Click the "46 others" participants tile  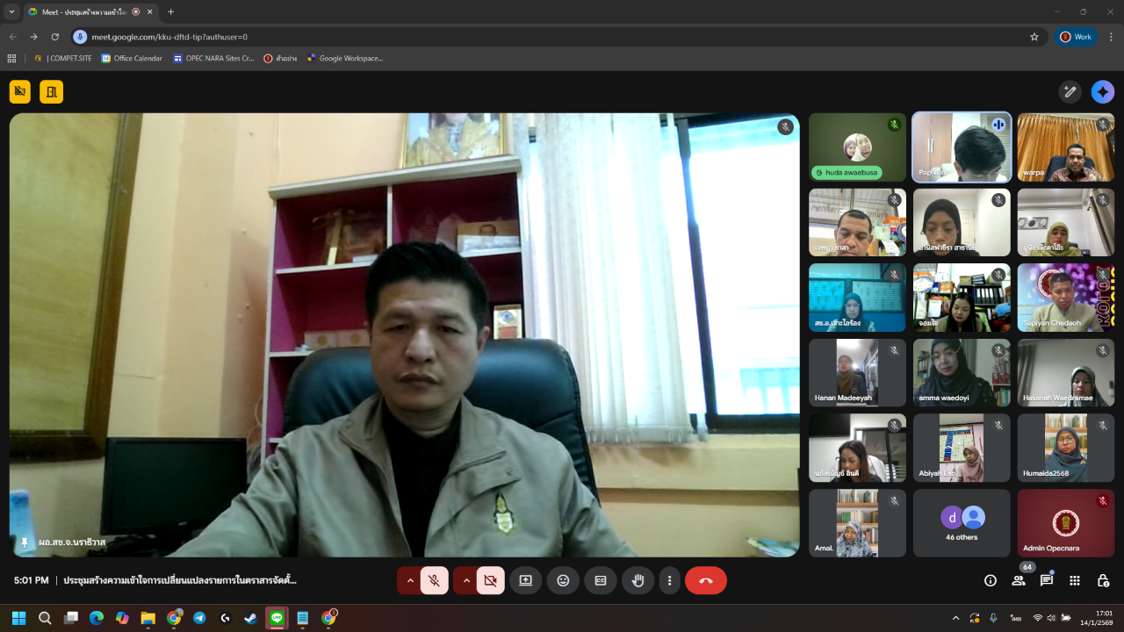pyautogui.click(x=962, y=523)
